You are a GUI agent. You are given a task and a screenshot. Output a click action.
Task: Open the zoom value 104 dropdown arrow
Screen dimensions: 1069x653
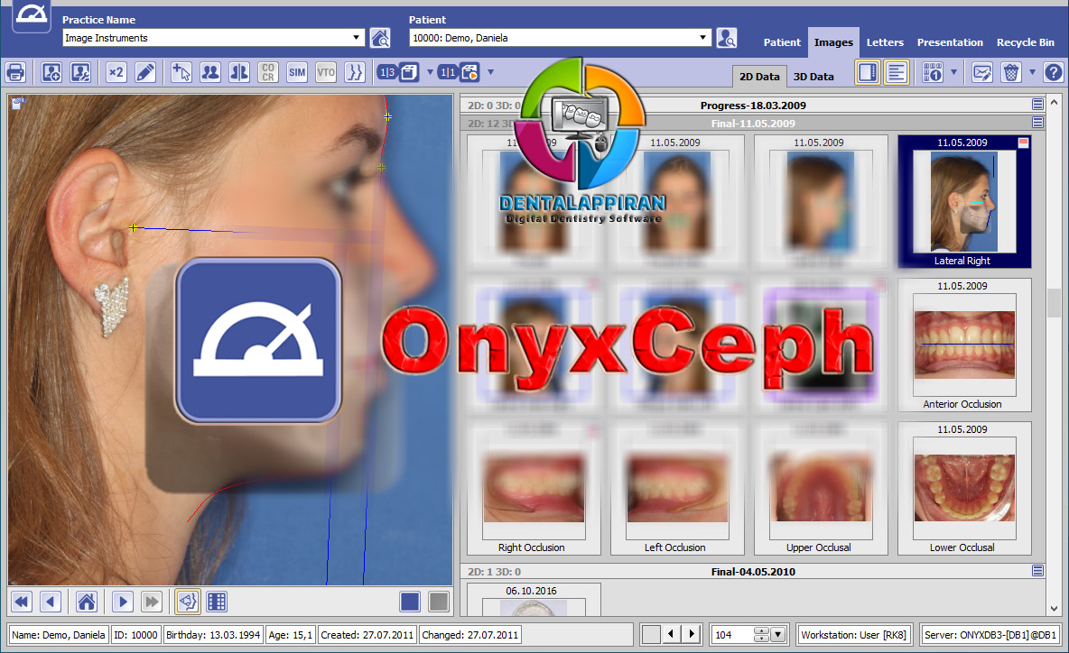click(x=778, y=635)
